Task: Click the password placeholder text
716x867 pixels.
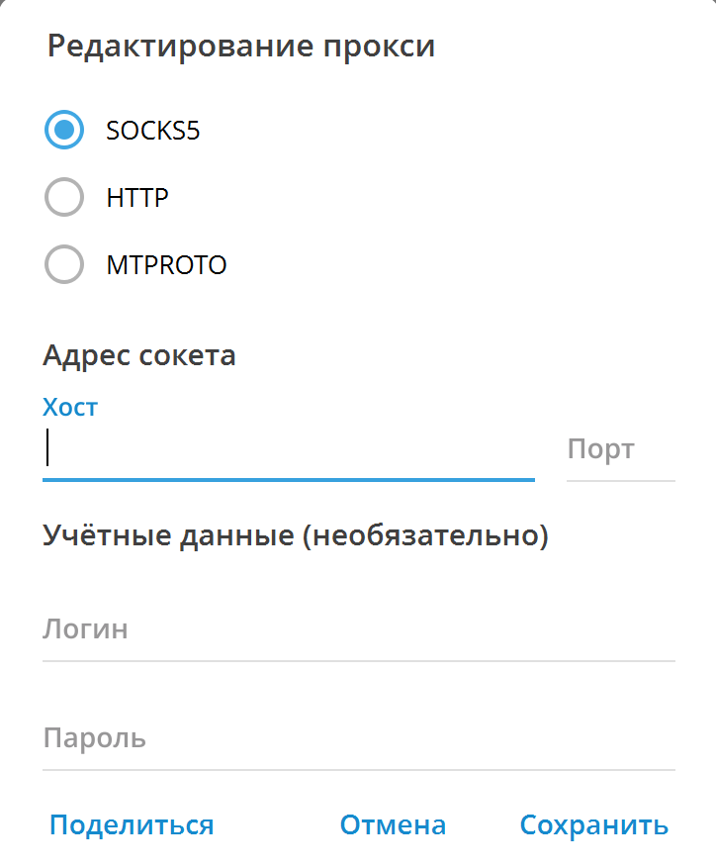Action: click(x=92, y=737)
